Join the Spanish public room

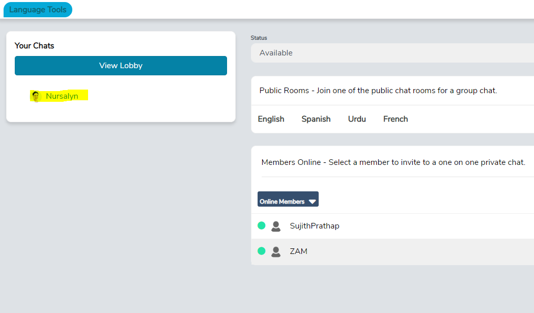point(316,119)
